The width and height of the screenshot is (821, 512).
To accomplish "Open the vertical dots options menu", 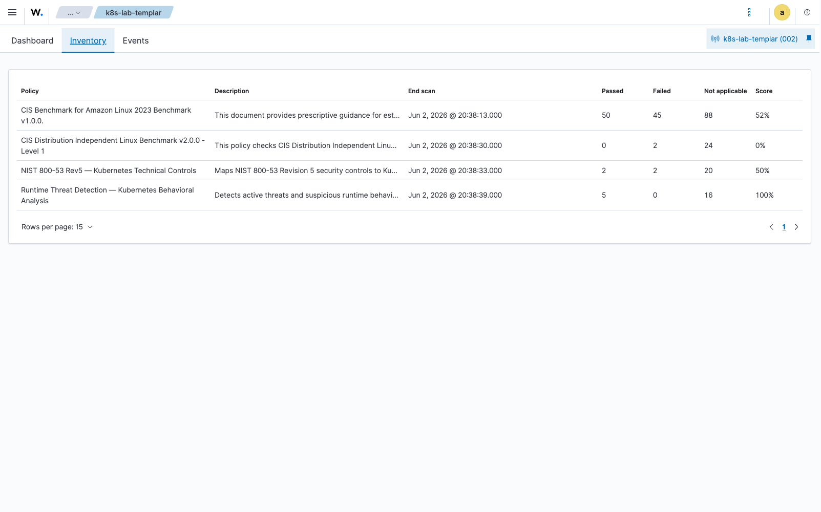I will [x=749, y=12].
